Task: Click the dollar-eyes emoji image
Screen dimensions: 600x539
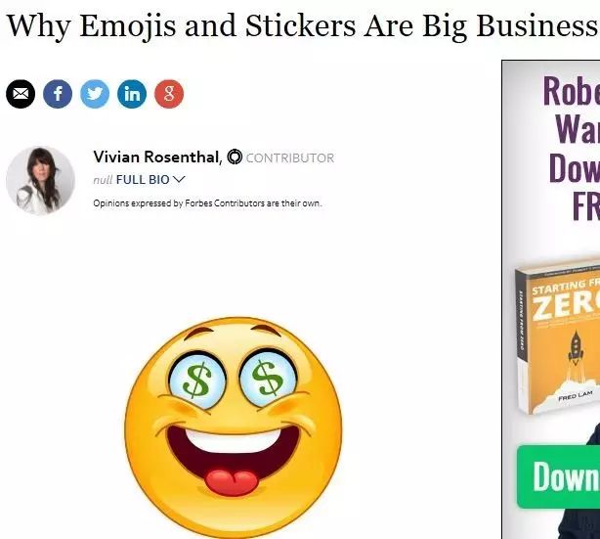Action: (234, 427)
